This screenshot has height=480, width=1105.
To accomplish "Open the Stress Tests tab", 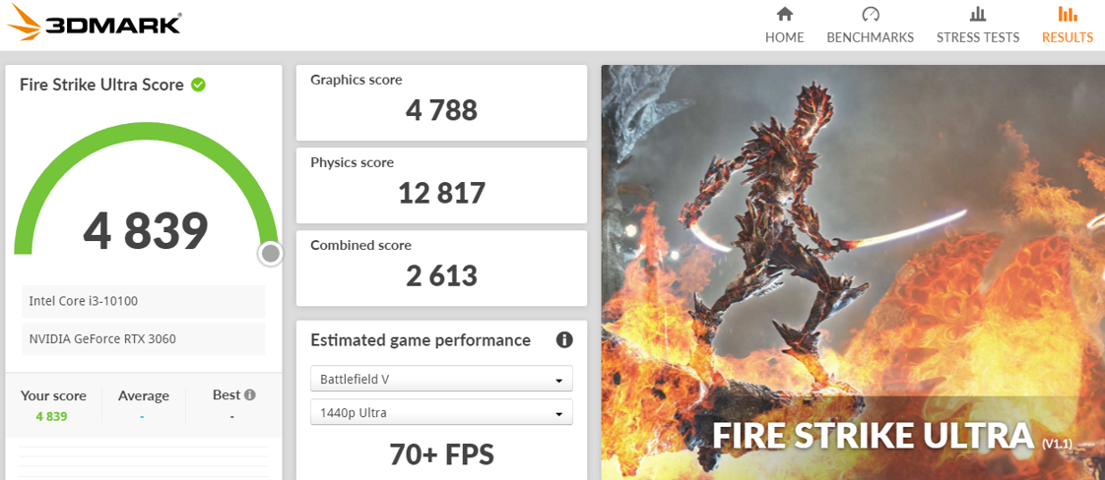I will click(977, 26).
